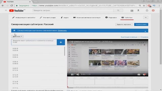
Task: Add subtitle with plus button
Action: coord(61,42)
